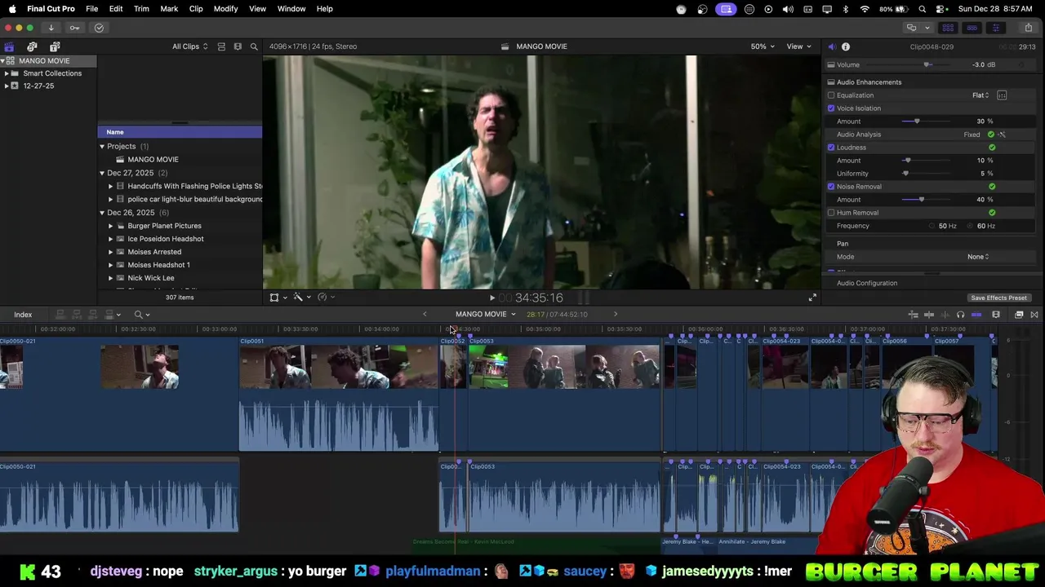
Task: Open the Final Cut Pro app menu
Action: coord(51,9)
